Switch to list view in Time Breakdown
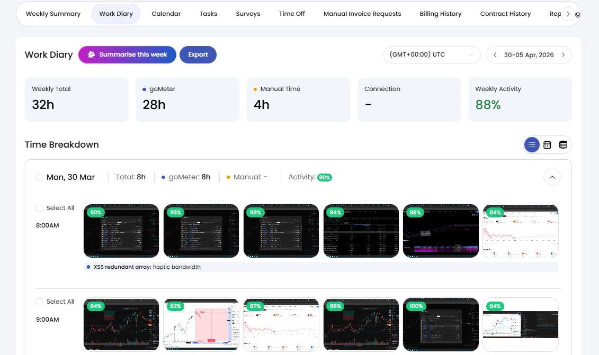Screen dimensions: 599x355 coord(532,144)
